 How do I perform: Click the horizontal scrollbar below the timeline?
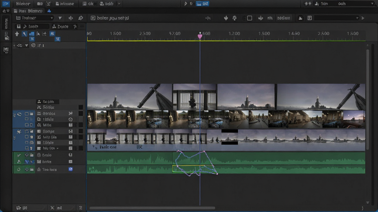[x=152, y=208]
